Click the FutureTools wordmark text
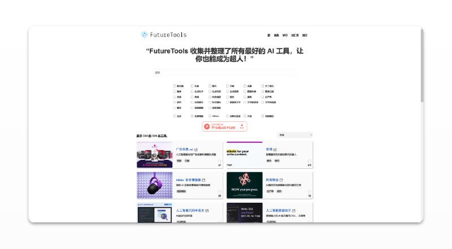Screen dimensions: 452x249 168,35
